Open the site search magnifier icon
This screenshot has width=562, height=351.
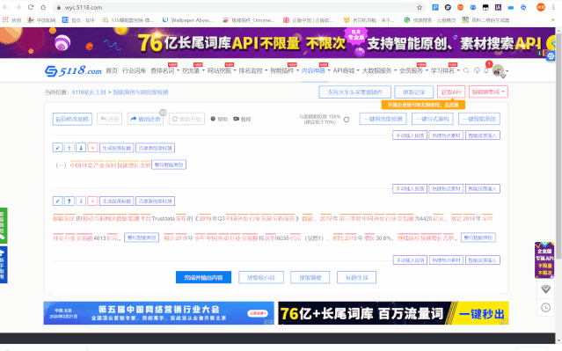click(466, 70)
